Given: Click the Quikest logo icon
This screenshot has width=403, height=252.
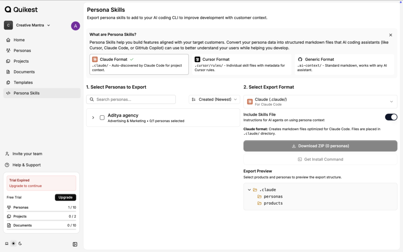Looking at the screenshot, I should coord(8,9).
